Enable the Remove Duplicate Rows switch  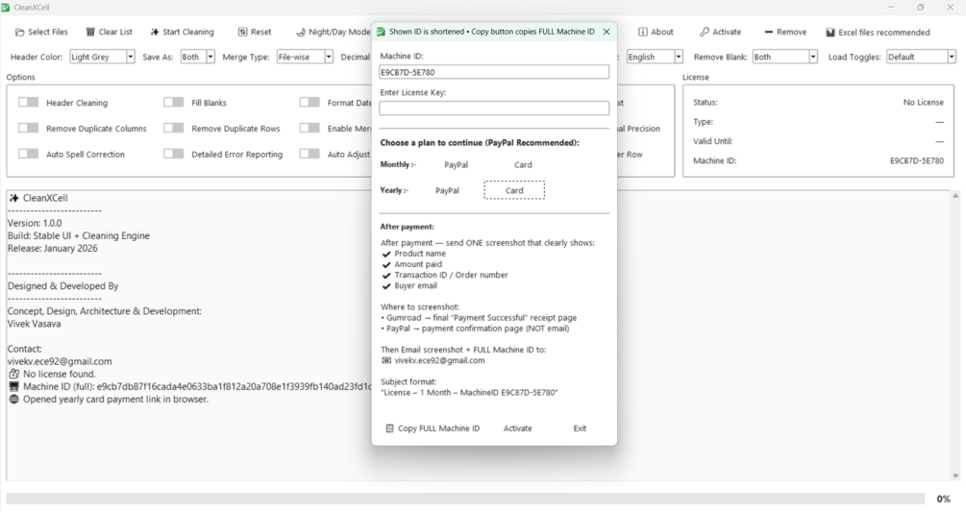174,128
